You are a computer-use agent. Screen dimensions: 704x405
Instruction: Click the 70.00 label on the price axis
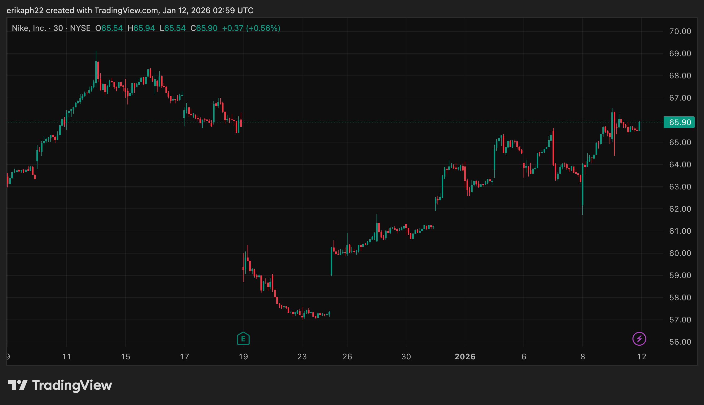(680, 31)
